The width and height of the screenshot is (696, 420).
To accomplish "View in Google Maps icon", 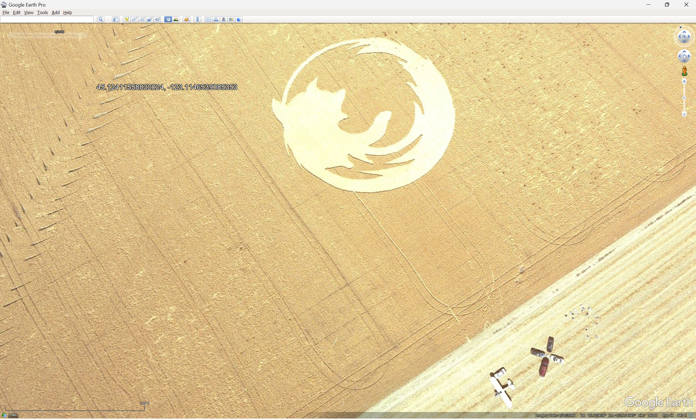I will [x=232, y=19].
